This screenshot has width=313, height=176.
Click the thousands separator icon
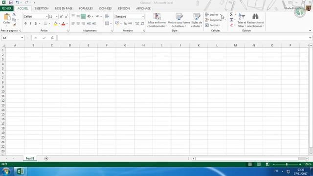130,23
